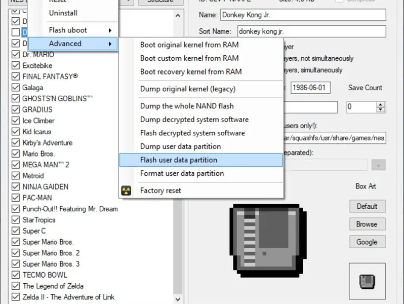
Task: Check the unchecked highlighted game checkbox
Action: 16,32
